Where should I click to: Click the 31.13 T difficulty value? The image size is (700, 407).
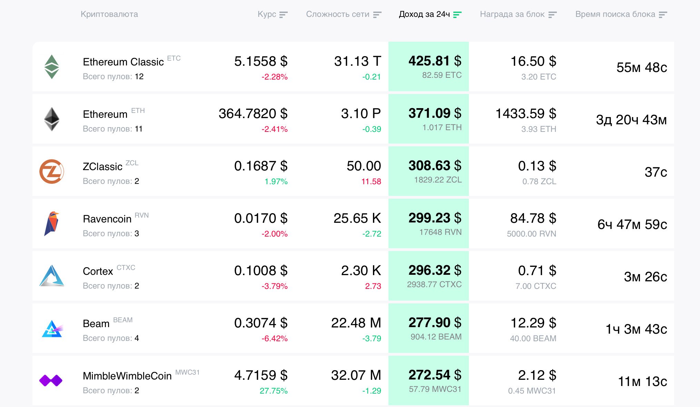357,61
